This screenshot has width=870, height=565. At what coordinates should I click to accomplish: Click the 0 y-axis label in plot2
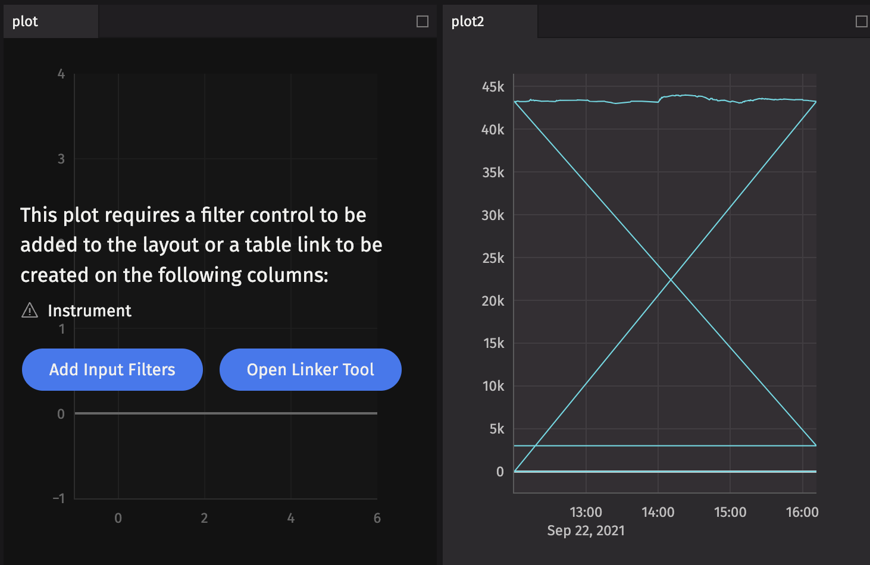tap(501, 471)
